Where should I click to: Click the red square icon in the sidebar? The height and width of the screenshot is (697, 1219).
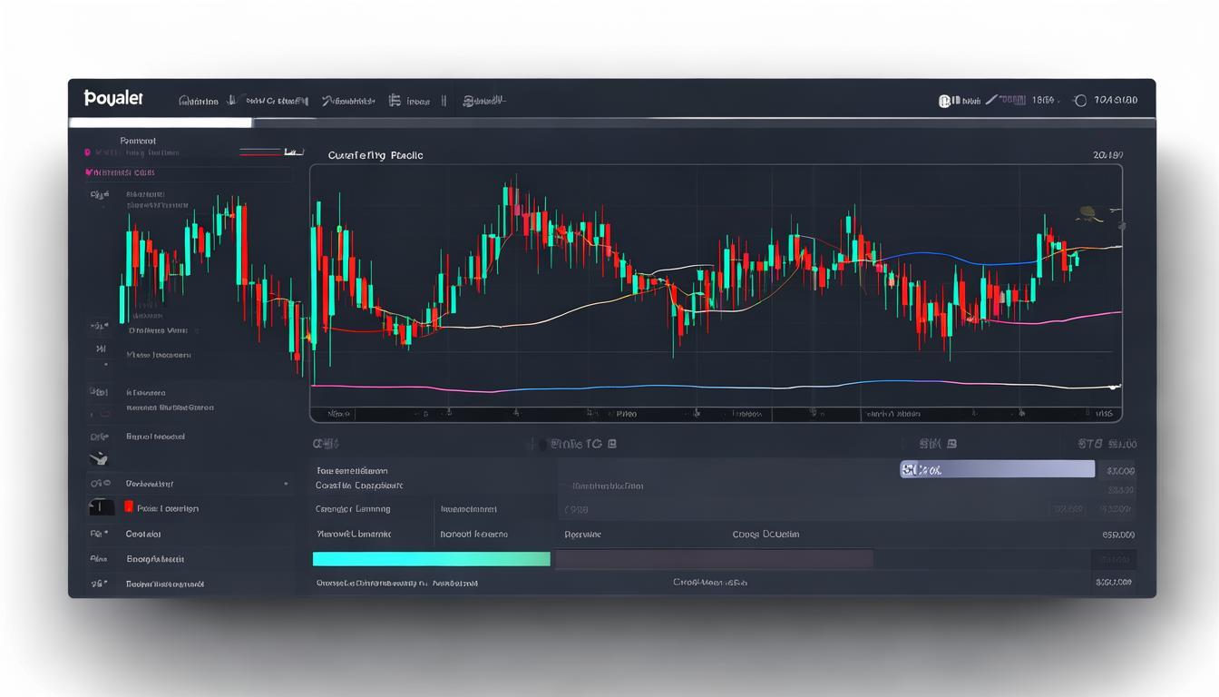click(129, 507)
